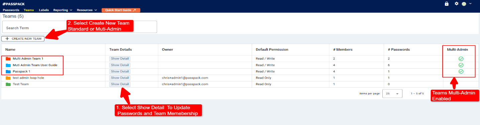
Task: Click Create New Team button
Action: [23, 39]
